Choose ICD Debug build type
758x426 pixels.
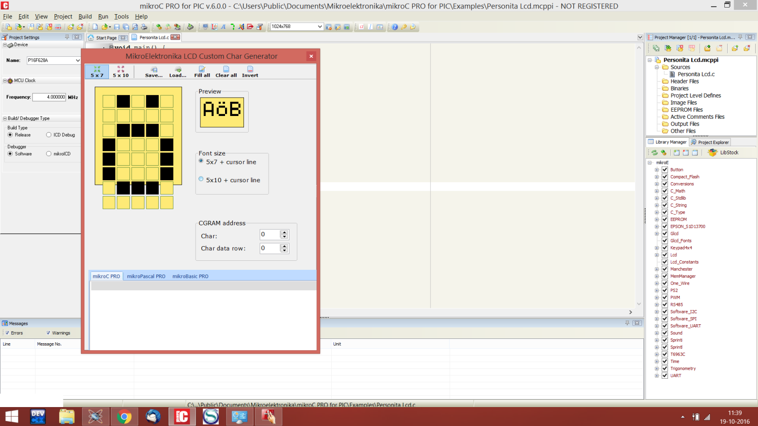[48, 135]
